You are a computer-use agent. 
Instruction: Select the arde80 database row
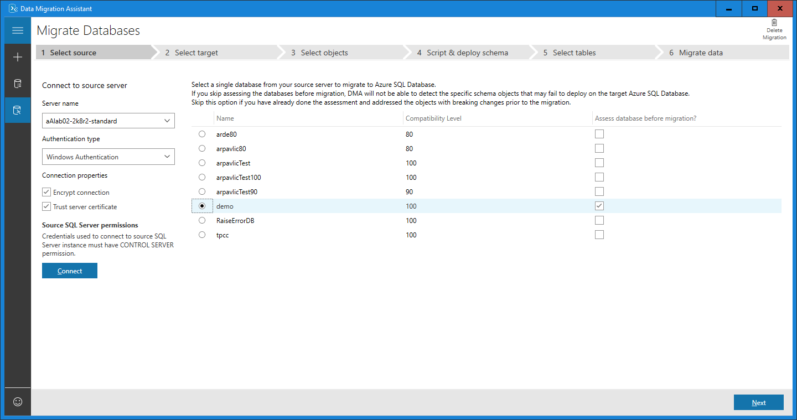[202, 133]
